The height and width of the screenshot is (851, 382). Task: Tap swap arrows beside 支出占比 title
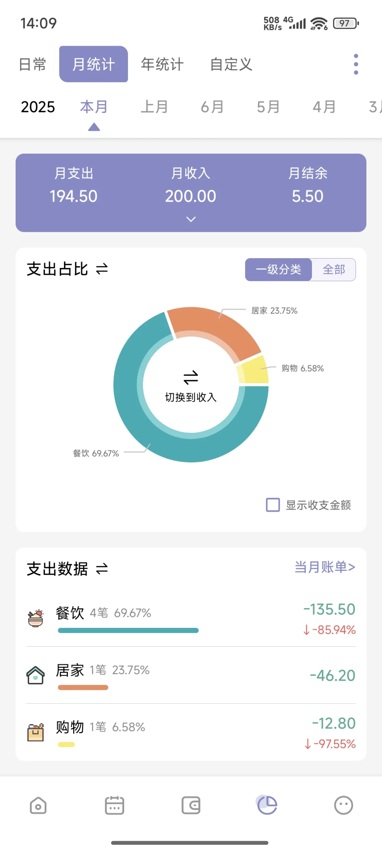pyautogui.click(x=102, y=269)
